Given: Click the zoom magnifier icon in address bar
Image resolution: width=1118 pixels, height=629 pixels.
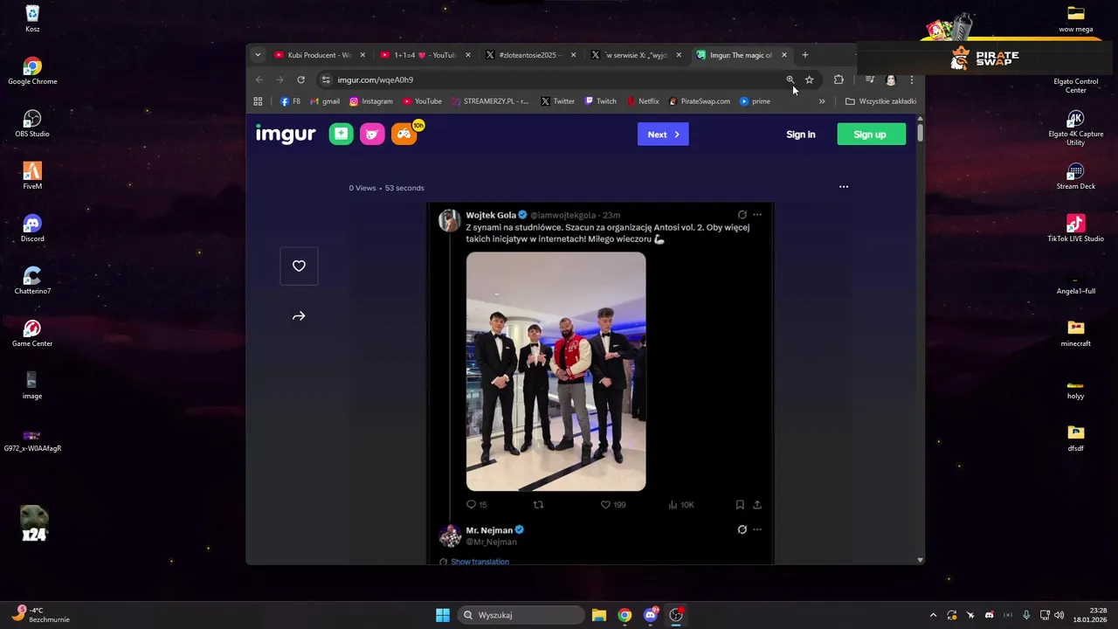Looking at the screenshot, I should (790, 79).
